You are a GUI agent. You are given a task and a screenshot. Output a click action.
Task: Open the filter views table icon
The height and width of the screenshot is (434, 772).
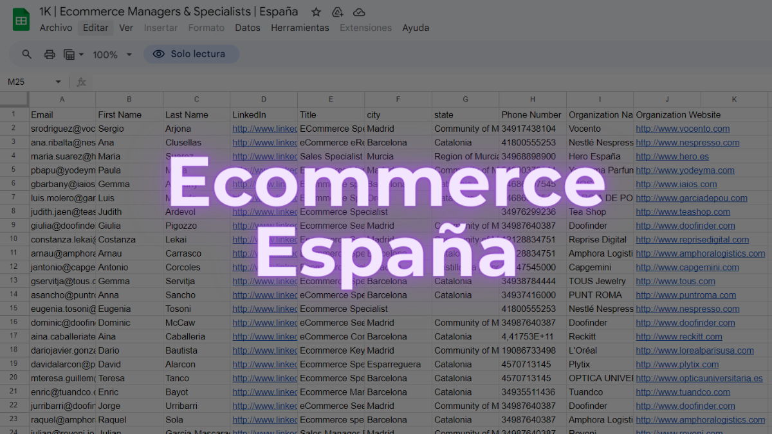click(69, 55)
